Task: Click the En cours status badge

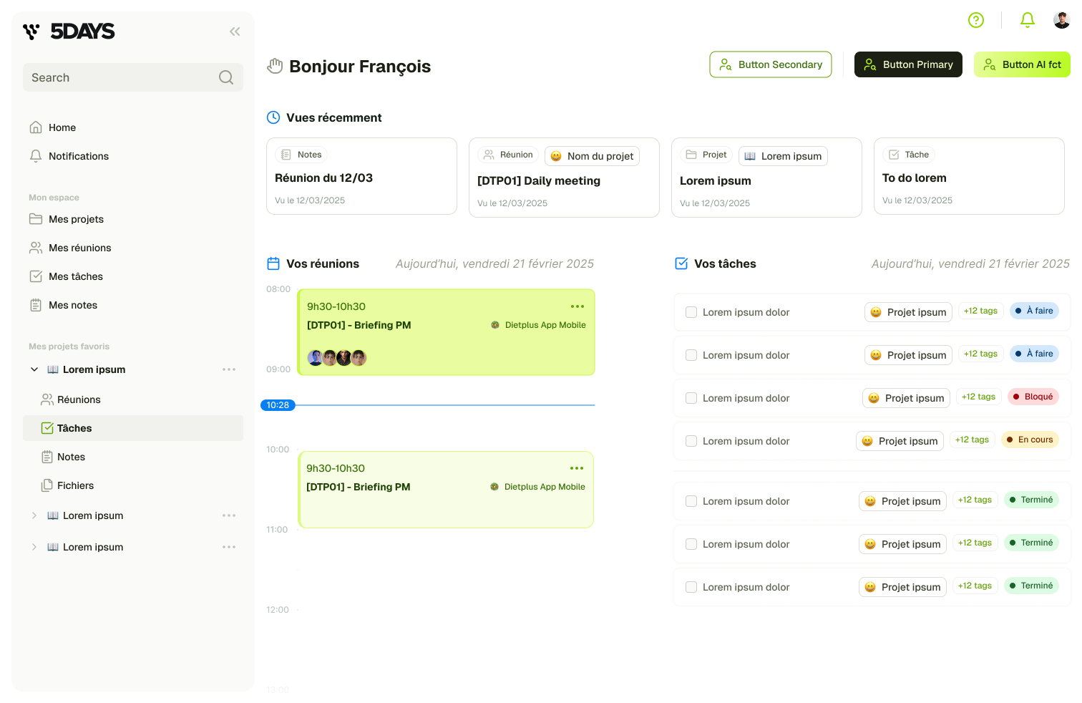Action: 1030,440
